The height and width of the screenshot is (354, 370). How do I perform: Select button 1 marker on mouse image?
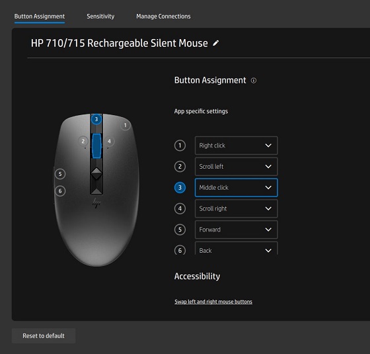click(x=126, y=125)
